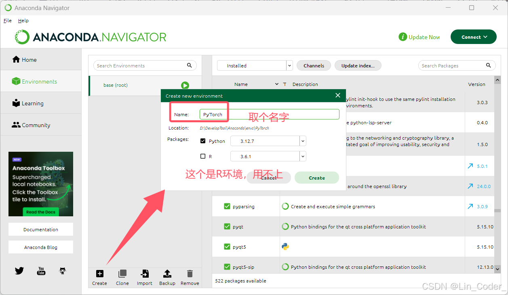
Task: Click the Name column sort chevron
Action: 277,84
